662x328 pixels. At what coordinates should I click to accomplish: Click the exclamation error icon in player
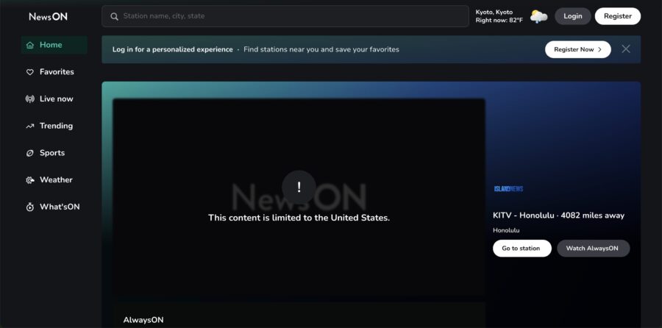pyautogui.click(x=299, y=187)
